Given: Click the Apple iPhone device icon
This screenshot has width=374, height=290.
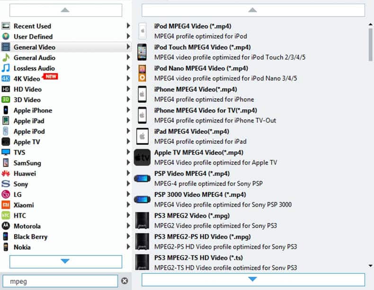Looking at the screenshot, I should coord(6,110).
